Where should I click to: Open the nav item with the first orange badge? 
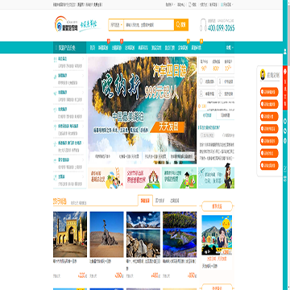tap(183, 48)
